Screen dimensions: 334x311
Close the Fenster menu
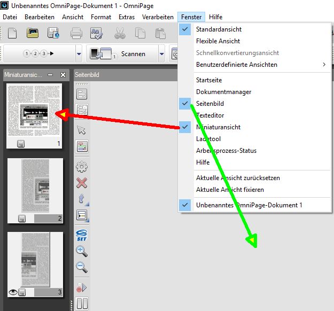point(191,17)
